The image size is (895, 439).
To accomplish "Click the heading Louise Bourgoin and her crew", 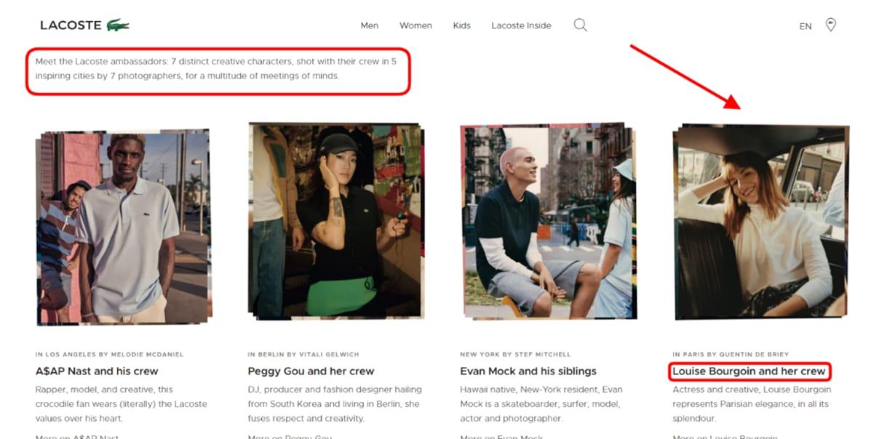I will click(x=749, y=371).
